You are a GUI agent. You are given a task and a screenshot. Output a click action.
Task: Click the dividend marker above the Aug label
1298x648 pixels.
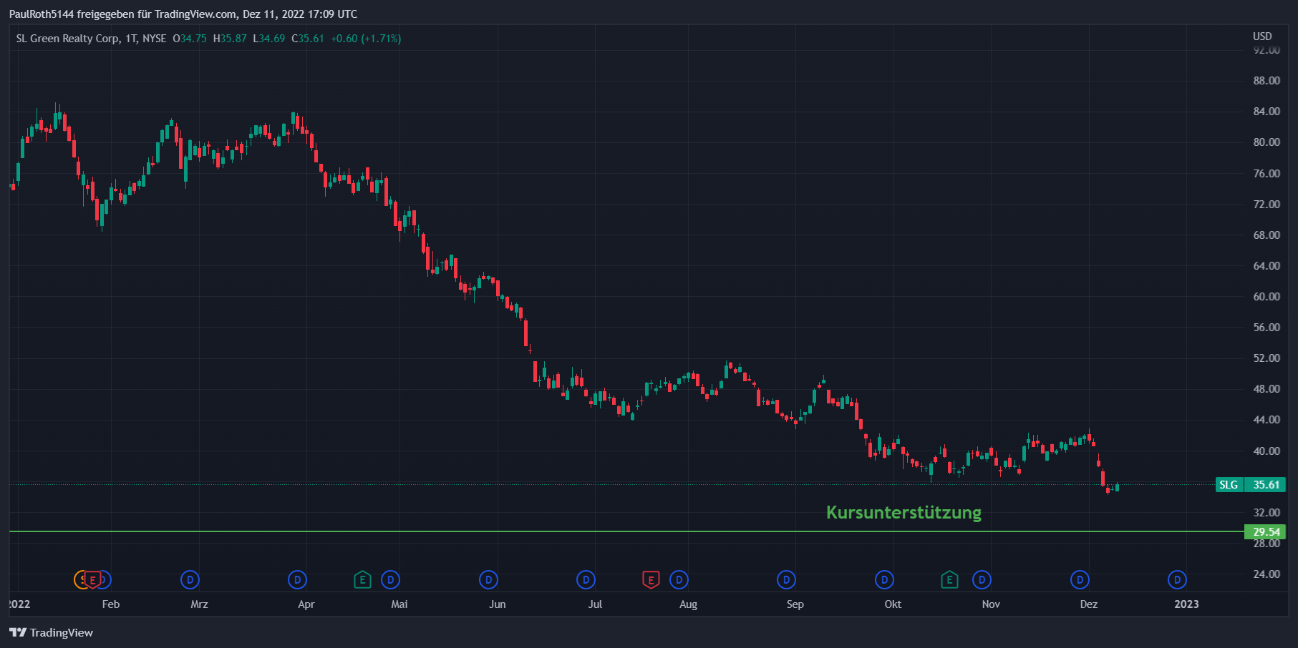679,579
